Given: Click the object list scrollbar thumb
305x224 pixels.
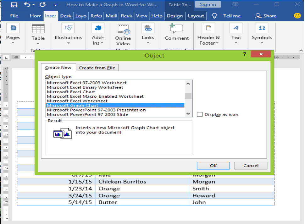Looking at the screenshot, I should pos(188,96).
